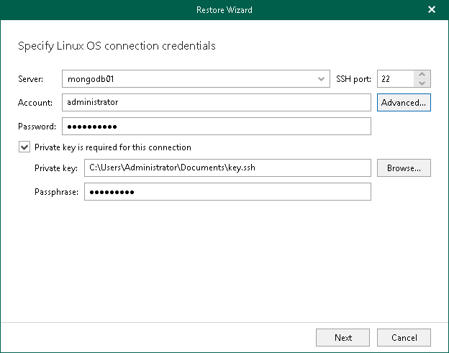Cancel the restore wizard
This screenshot has height=353, width=449.
(404, 337)
